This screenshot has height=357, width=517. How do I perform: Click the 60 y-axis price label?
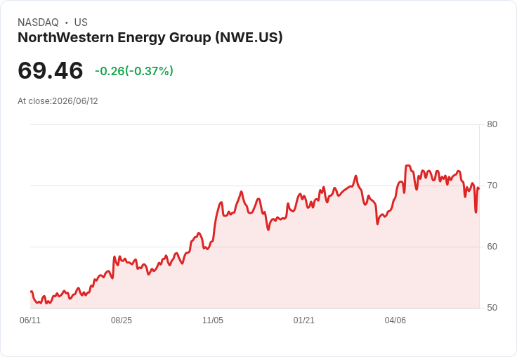click(492, 247)
